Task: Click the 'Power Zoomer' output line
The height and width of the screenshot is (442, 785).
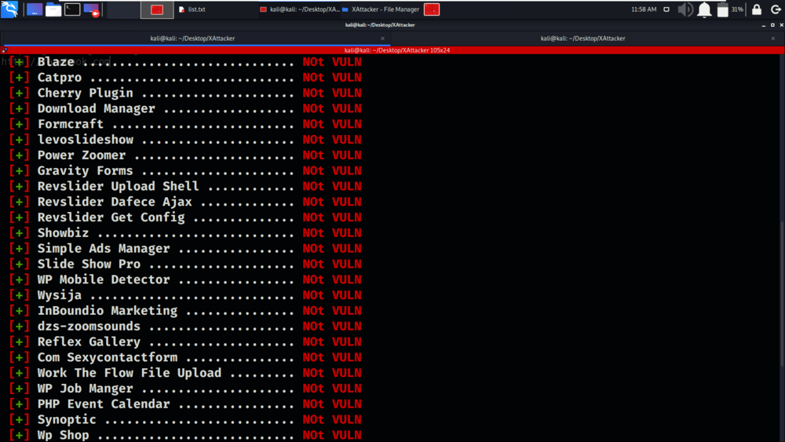Action: (x=185, y=155)
